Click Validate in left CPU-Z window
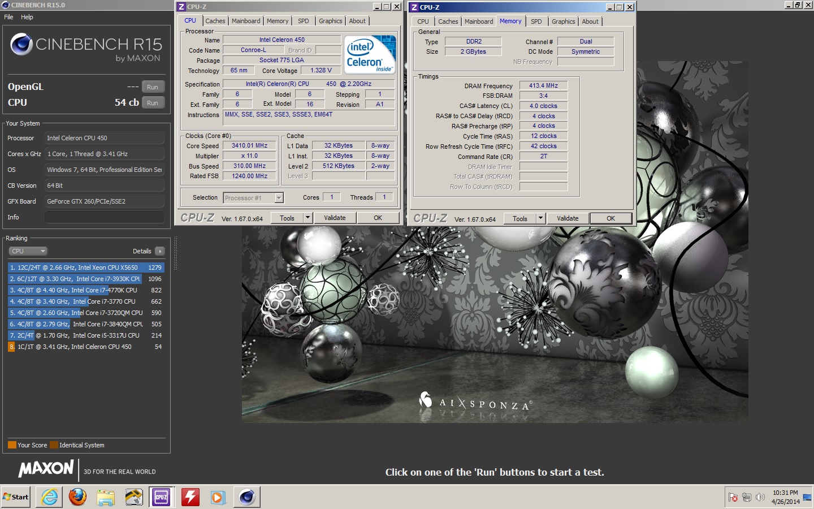814x509 pixels. [335, 218]
